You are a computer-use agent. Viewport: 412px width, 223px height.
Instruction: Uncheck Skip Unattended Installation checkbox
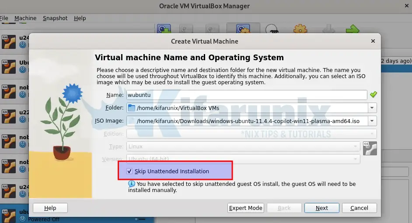(129, 171)
